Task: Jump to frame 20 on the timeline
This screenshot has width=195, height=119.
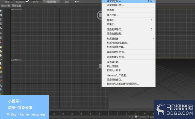Action: click(x=54, y=114)
